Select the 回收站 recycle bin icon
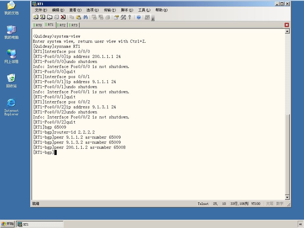This screenshot has height=228, width=304. pos(11,81)
